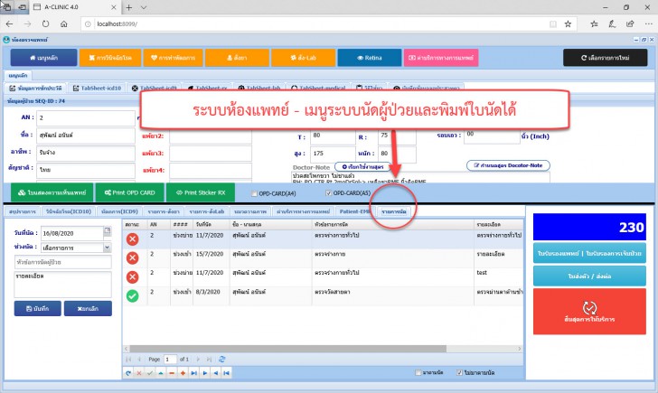The image size is (658, 393).
Task: Open the Lab order lower tab
Action: pos(206,211)
